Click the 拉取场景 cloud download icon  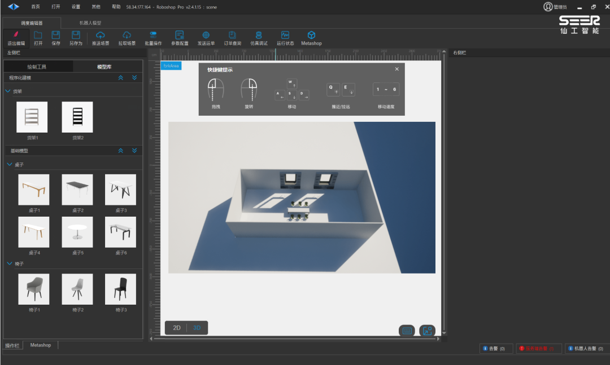tap(127, 35)
